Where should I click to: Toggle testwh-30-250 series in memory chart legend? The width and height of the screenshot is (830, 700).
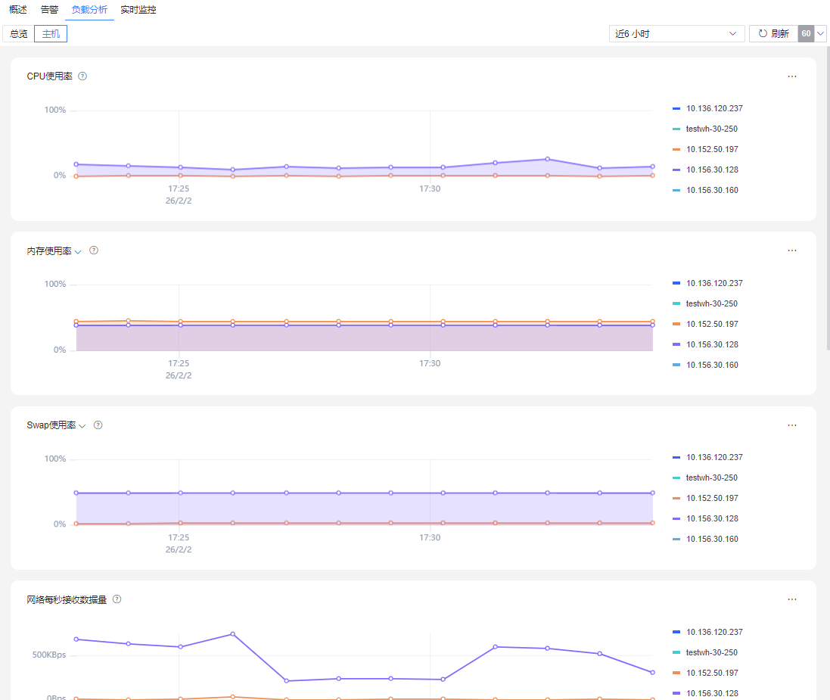click(705, 303)
